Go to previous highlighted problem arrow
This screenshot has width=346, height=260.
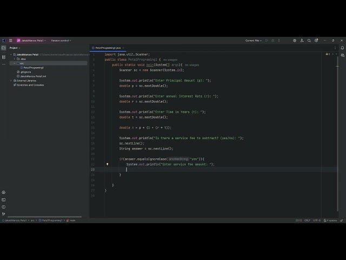point(333,54)
